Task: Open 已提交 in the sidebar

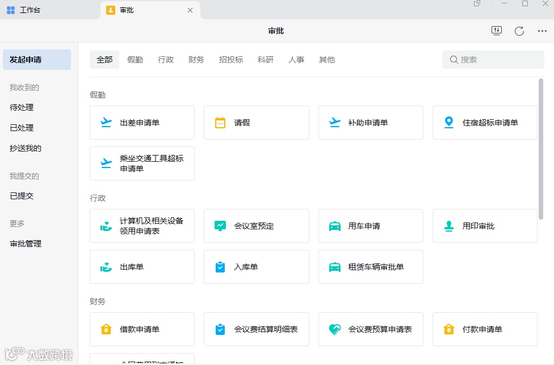Action: [22, 196]
